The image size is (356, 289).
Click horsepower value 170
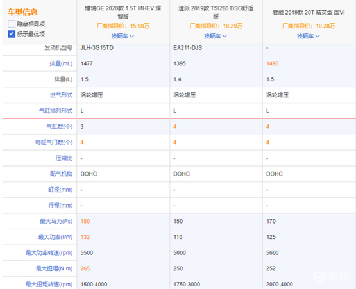(x=271, y=221)
